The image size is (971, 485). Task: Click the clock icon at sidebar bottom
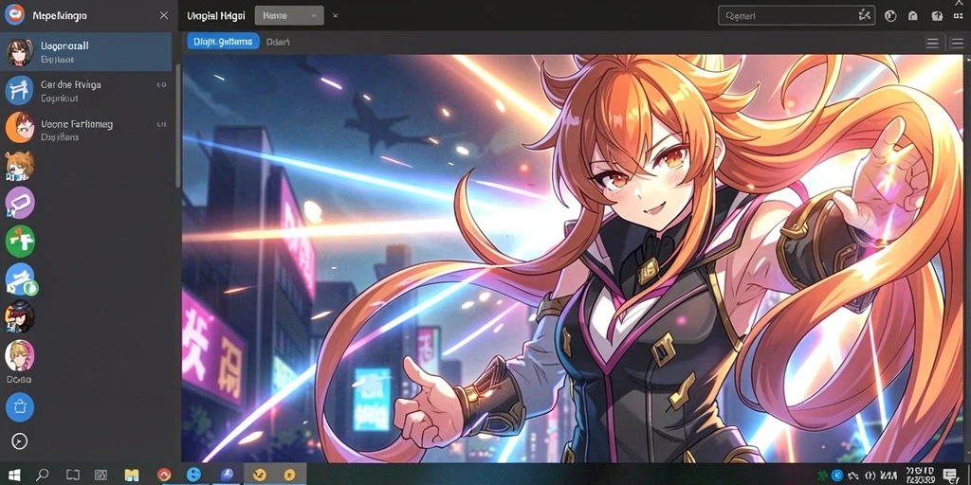click(20, 441)
